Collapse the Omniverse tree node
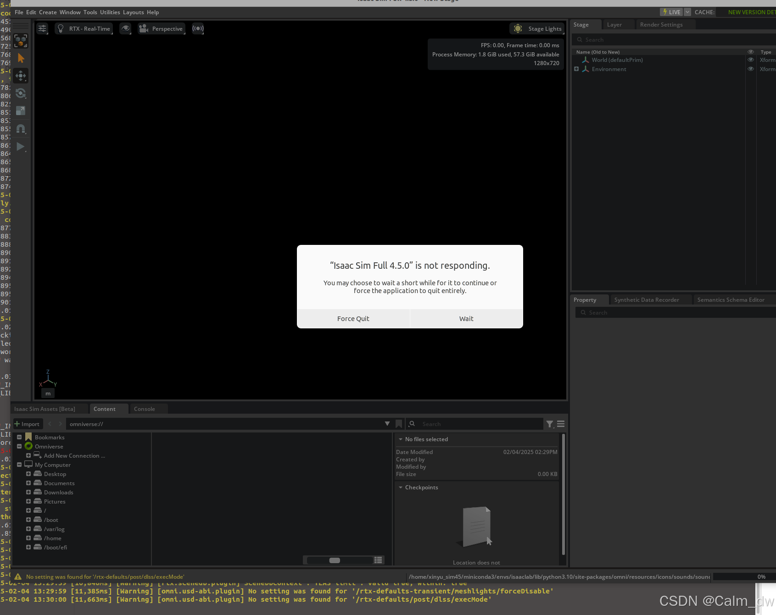Viewport: 776px width, 615px height. [19, 447]
